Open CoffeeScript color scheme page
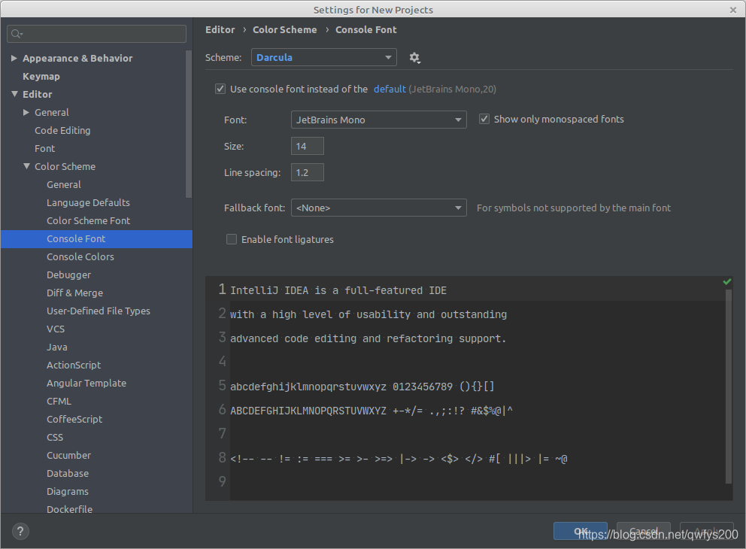 pos(74,420)
